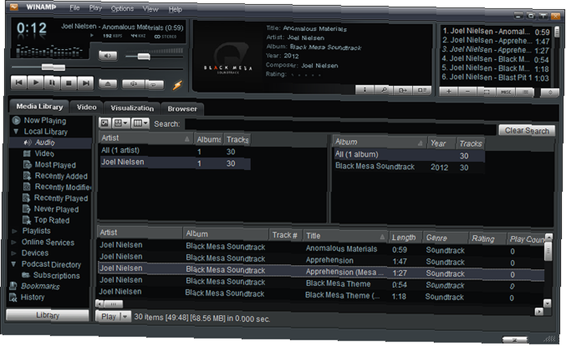Image resolution: width=566 pixels, height=346 pixels.
Task: Click the layout icon right of the send-to icon
Action: 422,90
